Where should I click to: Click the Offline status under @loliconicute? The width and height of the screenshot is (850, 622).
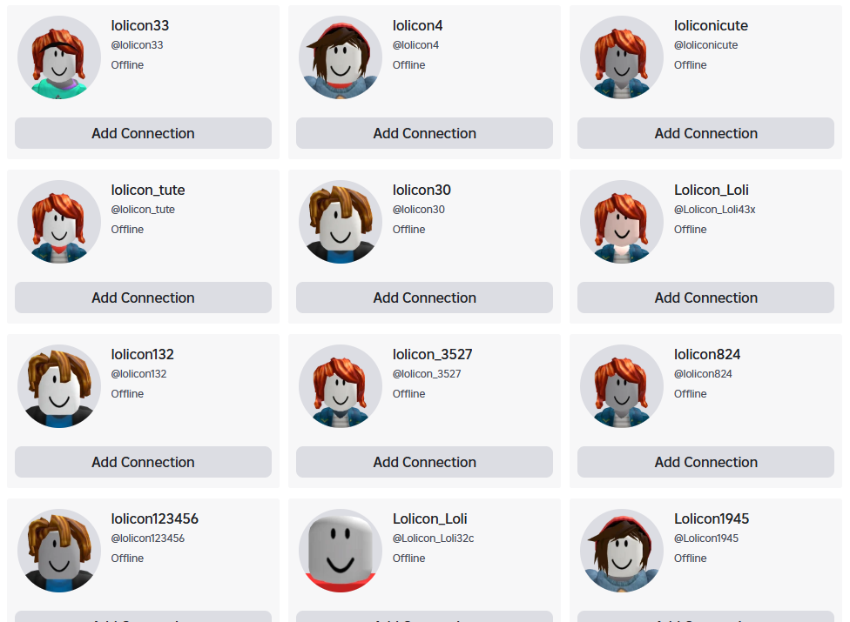[x=690, y=65]
